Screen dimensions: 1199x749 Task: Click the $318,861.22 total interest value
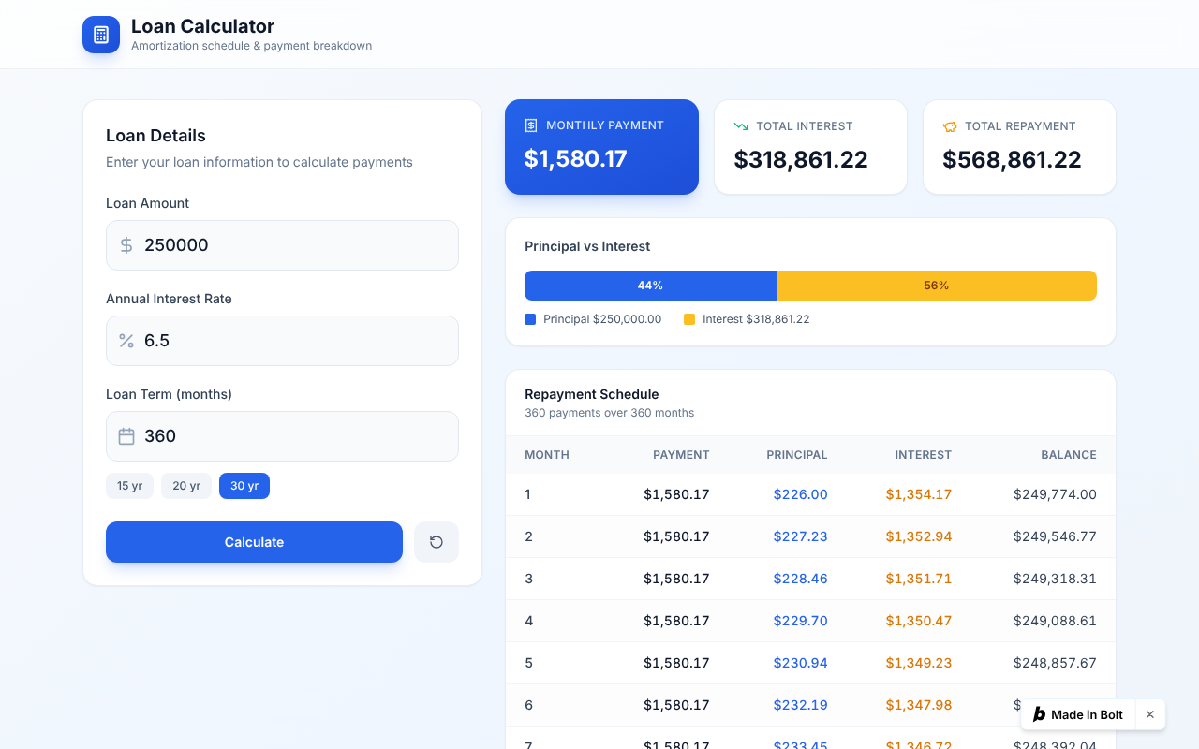[x=801, y=159]
